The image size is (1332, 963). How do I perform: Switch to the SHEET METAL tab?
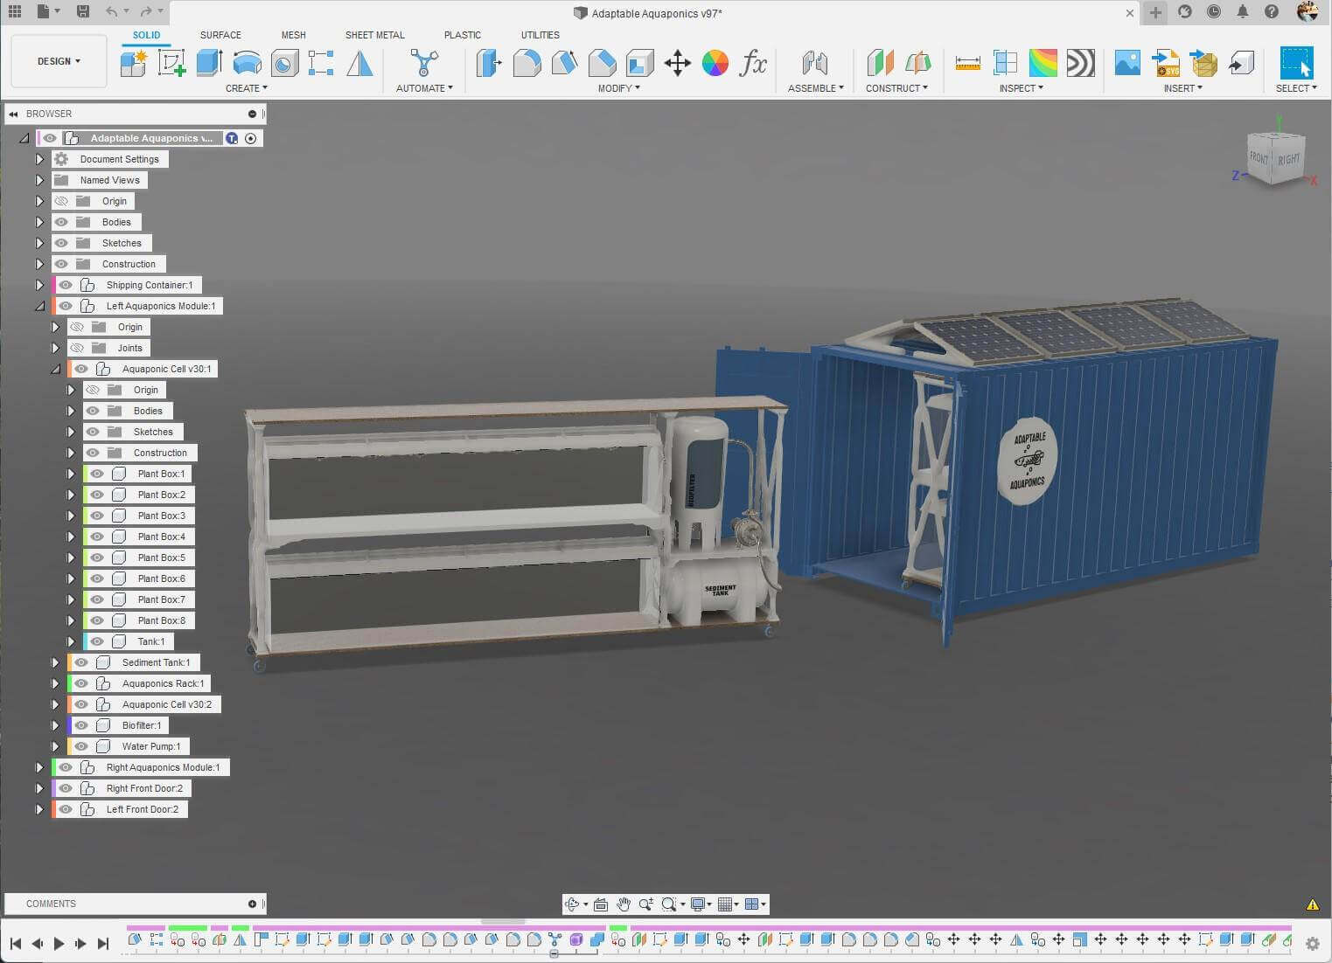(x=374, y=35)
